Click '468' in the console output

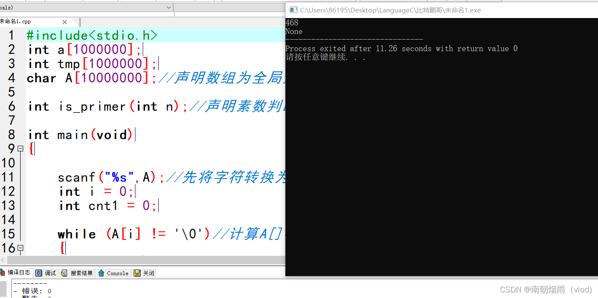[292, 23]
